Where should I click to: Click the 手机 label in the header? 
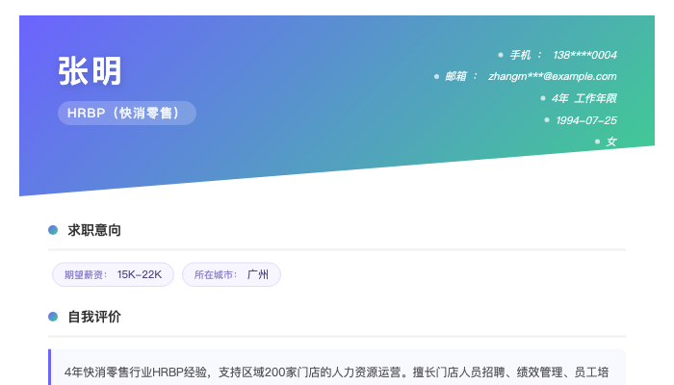[x=520, y=55]
